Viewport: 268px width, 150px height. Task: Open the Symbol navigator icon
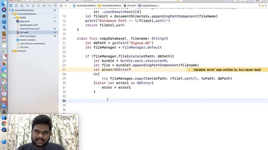(x=22, y=5)
